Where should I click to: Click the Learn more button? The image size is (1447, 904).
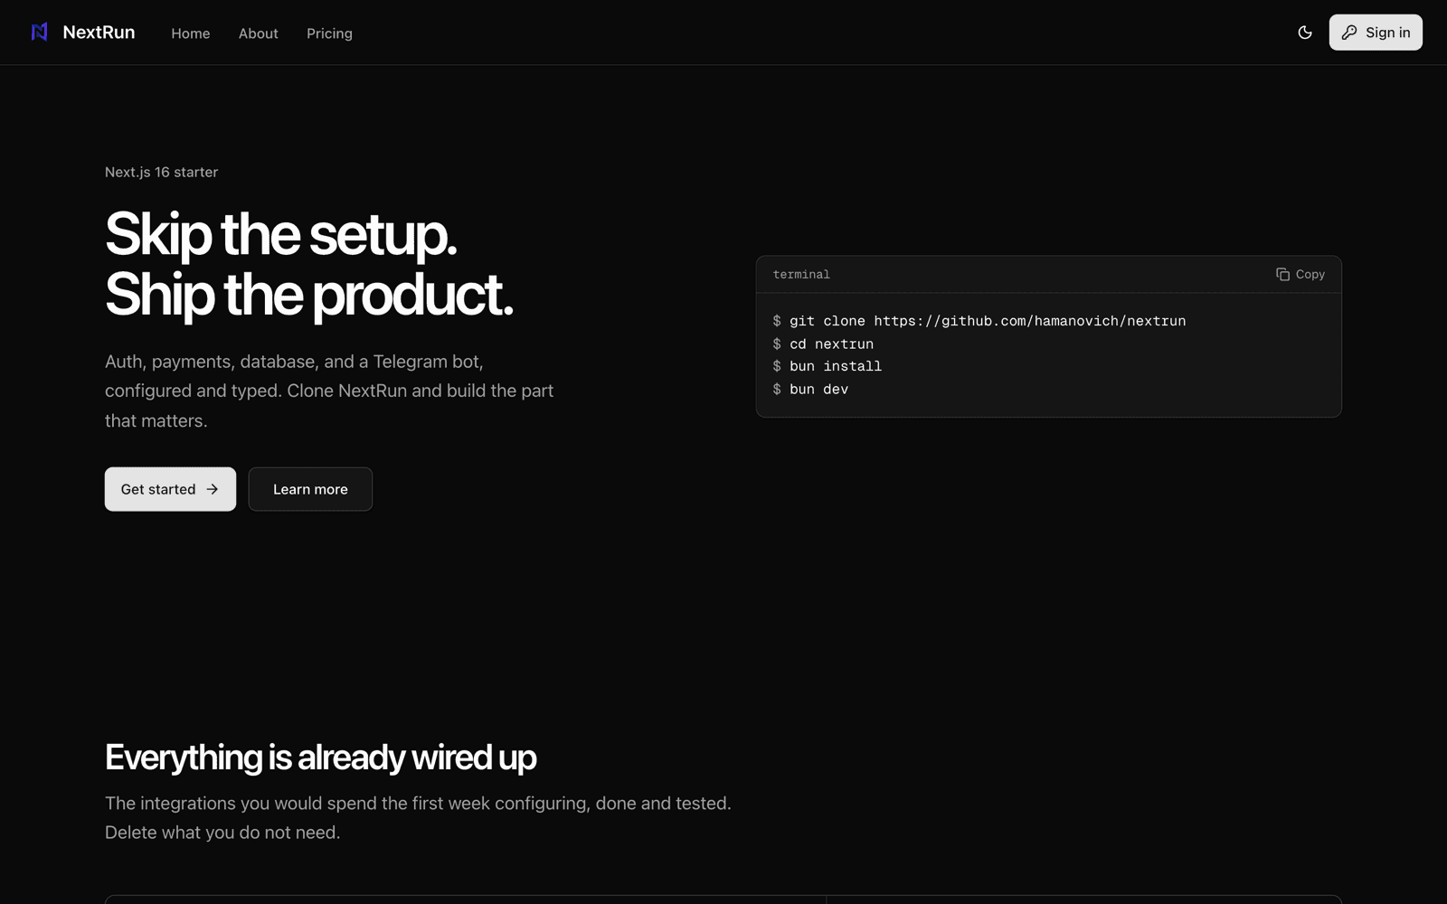(x=310, y=489)
